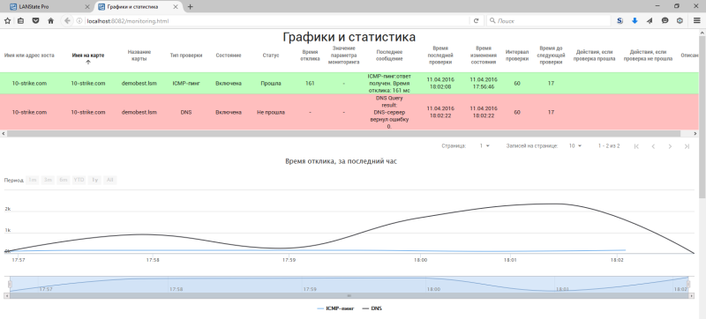The image size is (706, 319).
Task: Go to the browser home page icon
Action: pyautogui.click(x=51, y=20)
